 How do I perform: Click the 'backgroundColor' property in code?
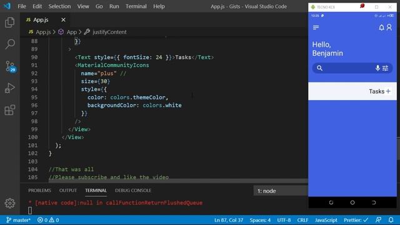click(x=112, y=105)
